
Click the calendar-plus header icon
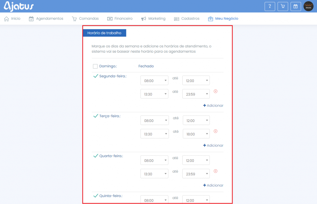click(x=296, y=7)
